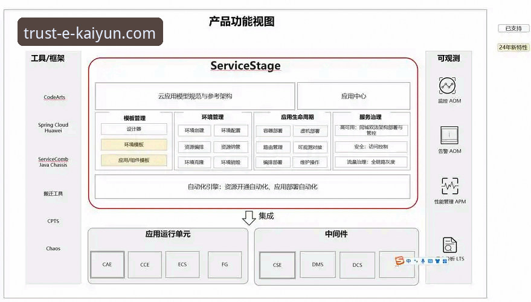Select the 环境创建 box
The width and height of the screenshot is (531, 302).
tap(195, 130)
